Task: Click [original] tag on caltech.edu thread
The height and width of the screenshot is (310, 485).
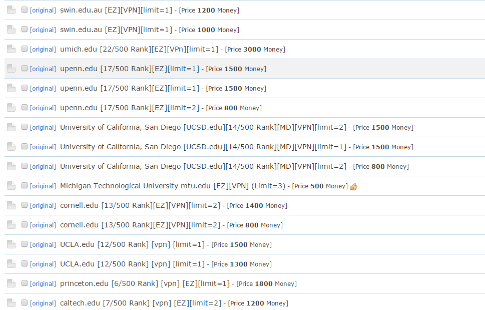Action: pos(43,302)
